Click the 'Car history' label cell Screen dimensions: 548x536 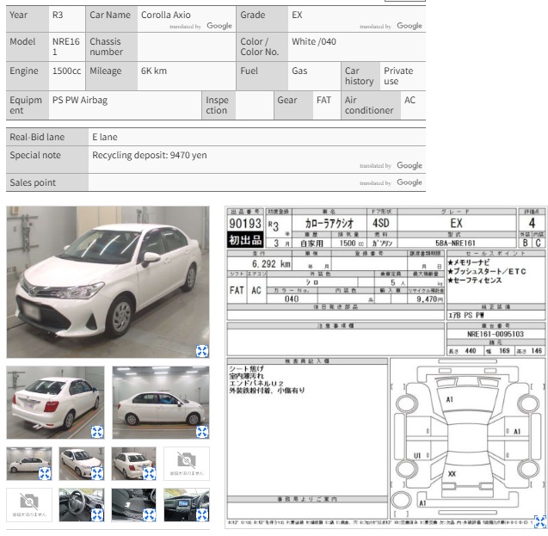click(360, 77)
